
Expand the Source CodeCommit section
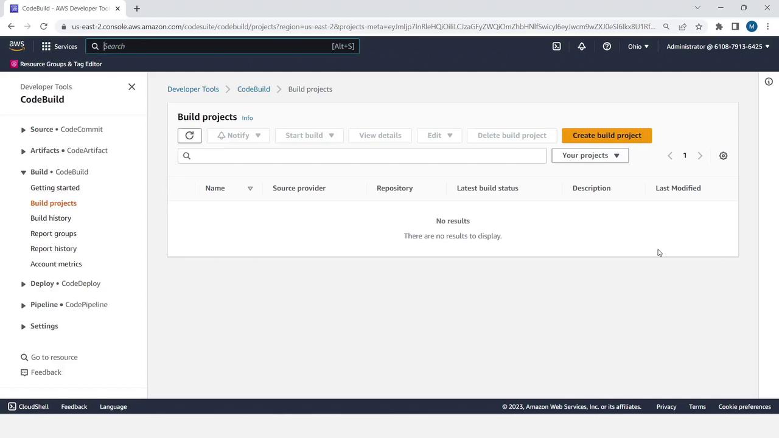click(x=23, y=130)
